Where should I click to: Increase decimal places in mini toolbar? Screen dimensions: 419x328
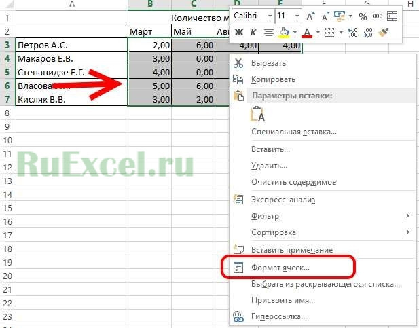352,33
